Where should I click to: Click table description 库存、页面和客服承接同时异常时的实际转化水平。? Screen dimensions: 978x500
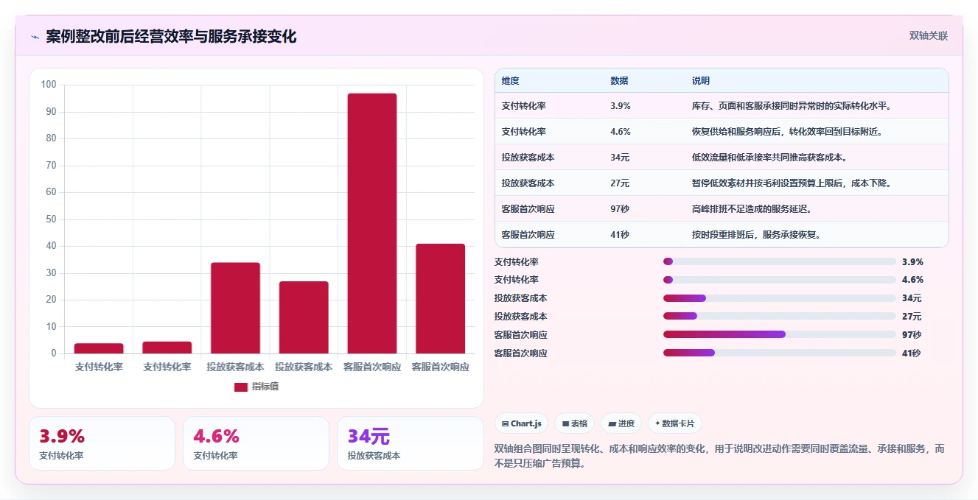click(792, 106)
